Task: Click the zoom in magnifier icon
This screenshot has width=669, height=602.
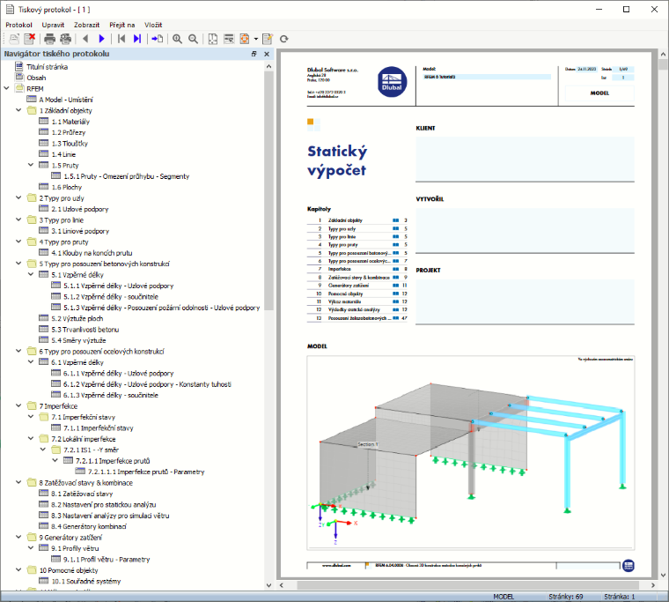Action: pos(177,39)
